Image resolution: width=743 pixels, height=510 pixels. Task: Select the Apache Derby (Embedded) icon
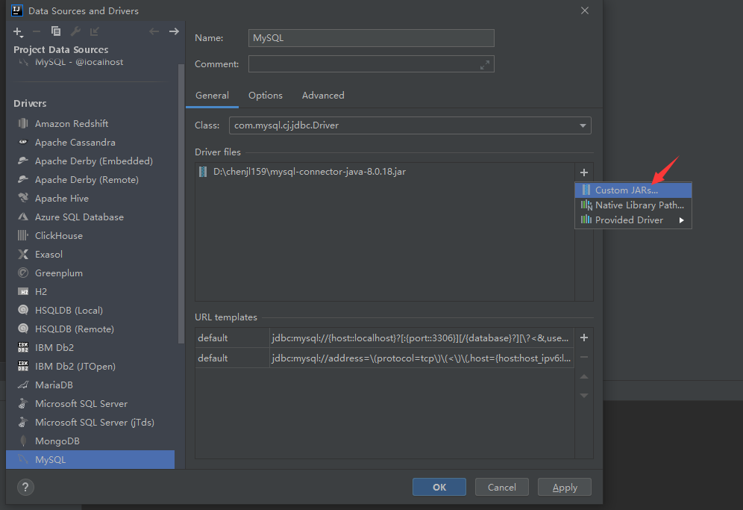pyautogui.click(x=22, y=161)
